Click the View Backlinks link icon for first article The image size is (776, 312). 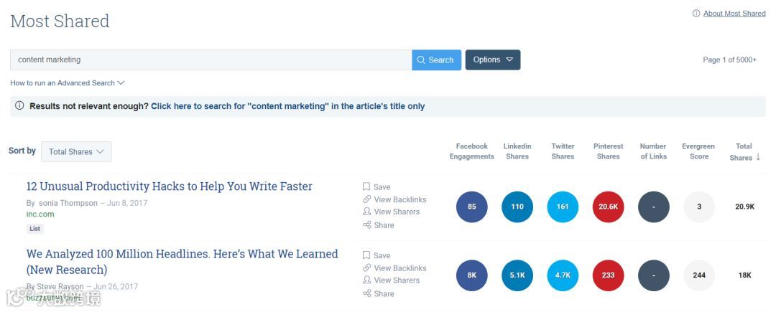click(366, 199)
